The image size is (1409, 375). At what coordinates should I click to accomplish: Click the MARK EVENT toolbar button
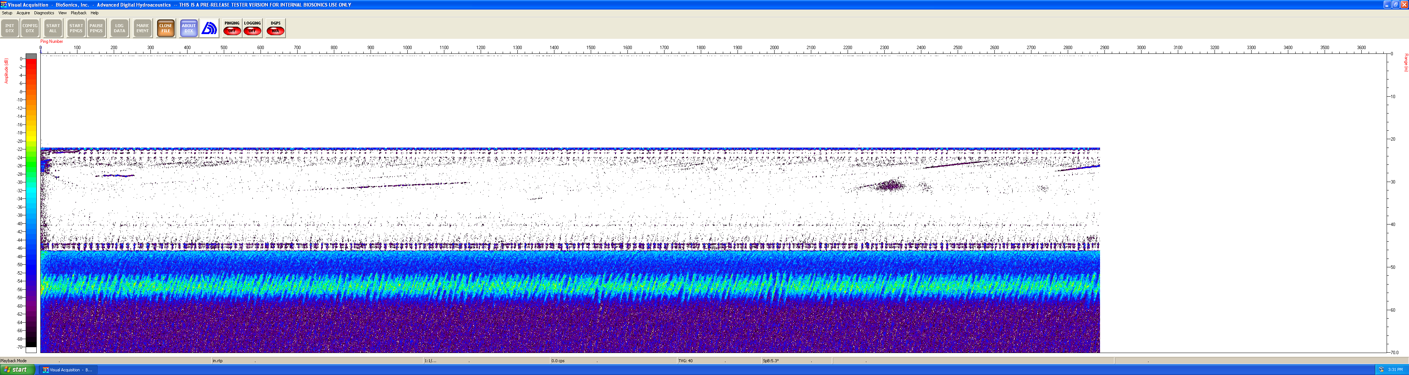[143, 29]
